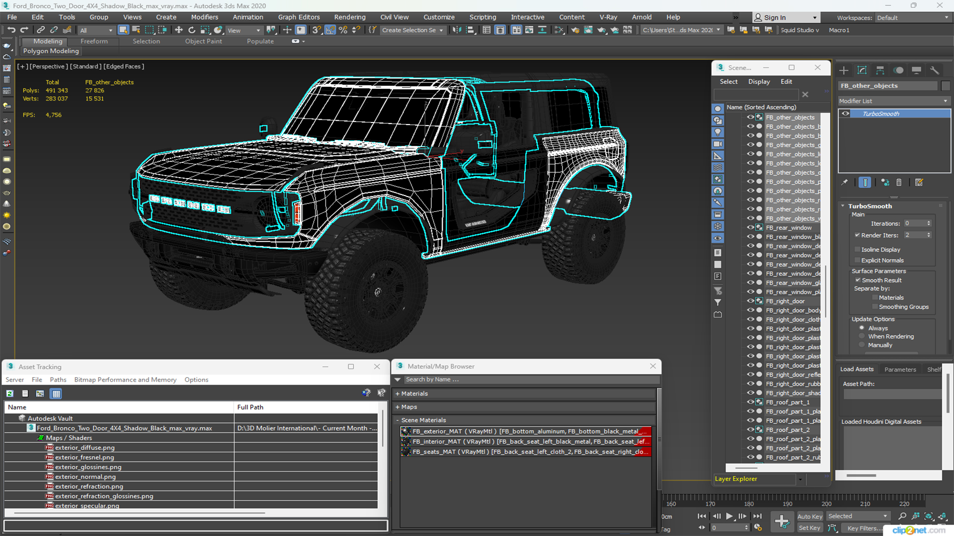Toggle visibility eye of FB_roof_part_1
This screenshot has width=954, height=536.
[x=750, y=402]
